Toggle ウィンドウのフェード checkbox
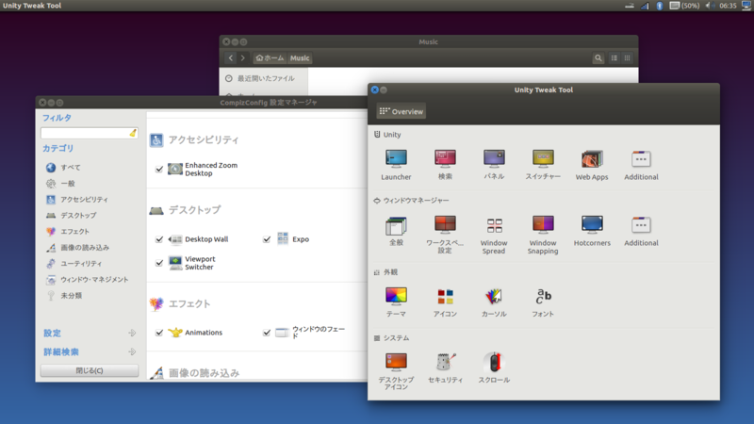754x424 pixels. [x=267, y=333]
